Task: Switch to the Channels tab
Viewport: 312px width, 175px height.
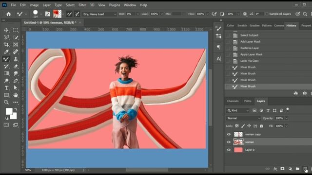Action: pos(233,101)
